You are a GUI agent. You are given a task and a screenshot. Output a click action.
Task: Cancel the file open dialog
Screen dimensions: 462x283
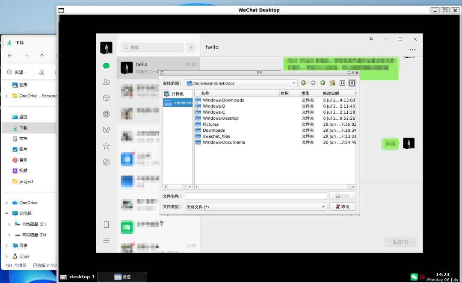(342, 207)
